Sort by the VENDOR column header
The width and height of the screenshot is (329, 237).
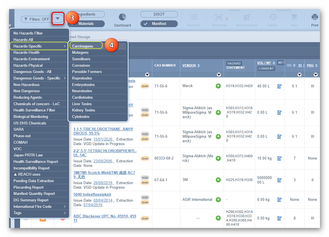tap(189, 66)
